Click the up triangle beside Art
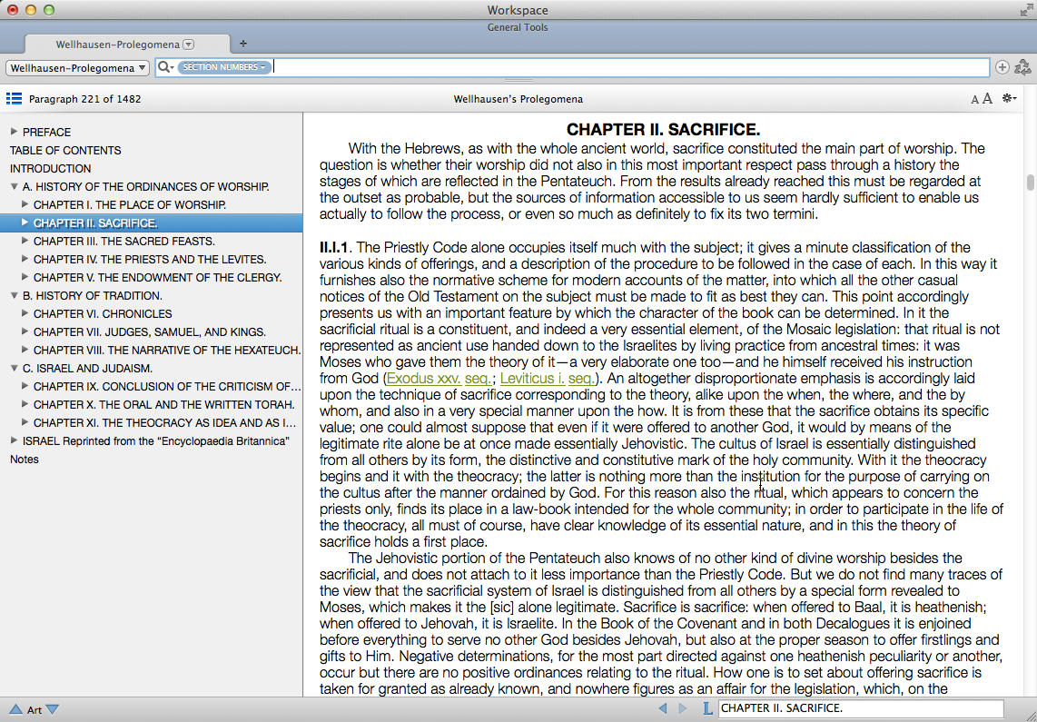The image size is (1037, 722). 15,709
